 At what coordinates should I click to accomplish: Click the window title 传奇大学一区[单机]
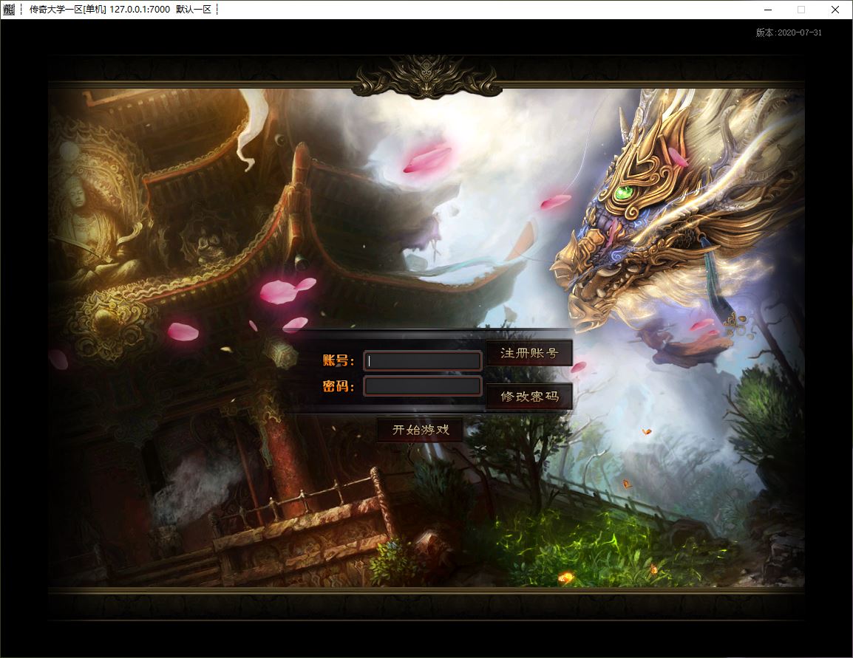67,10
